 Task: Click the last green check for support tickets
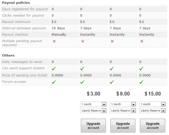pos(141,69)
